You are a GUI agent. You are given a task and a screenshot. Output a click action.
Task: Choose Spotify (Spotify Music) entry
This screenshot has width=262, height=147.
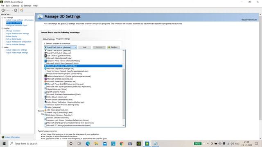pos(83,92)
